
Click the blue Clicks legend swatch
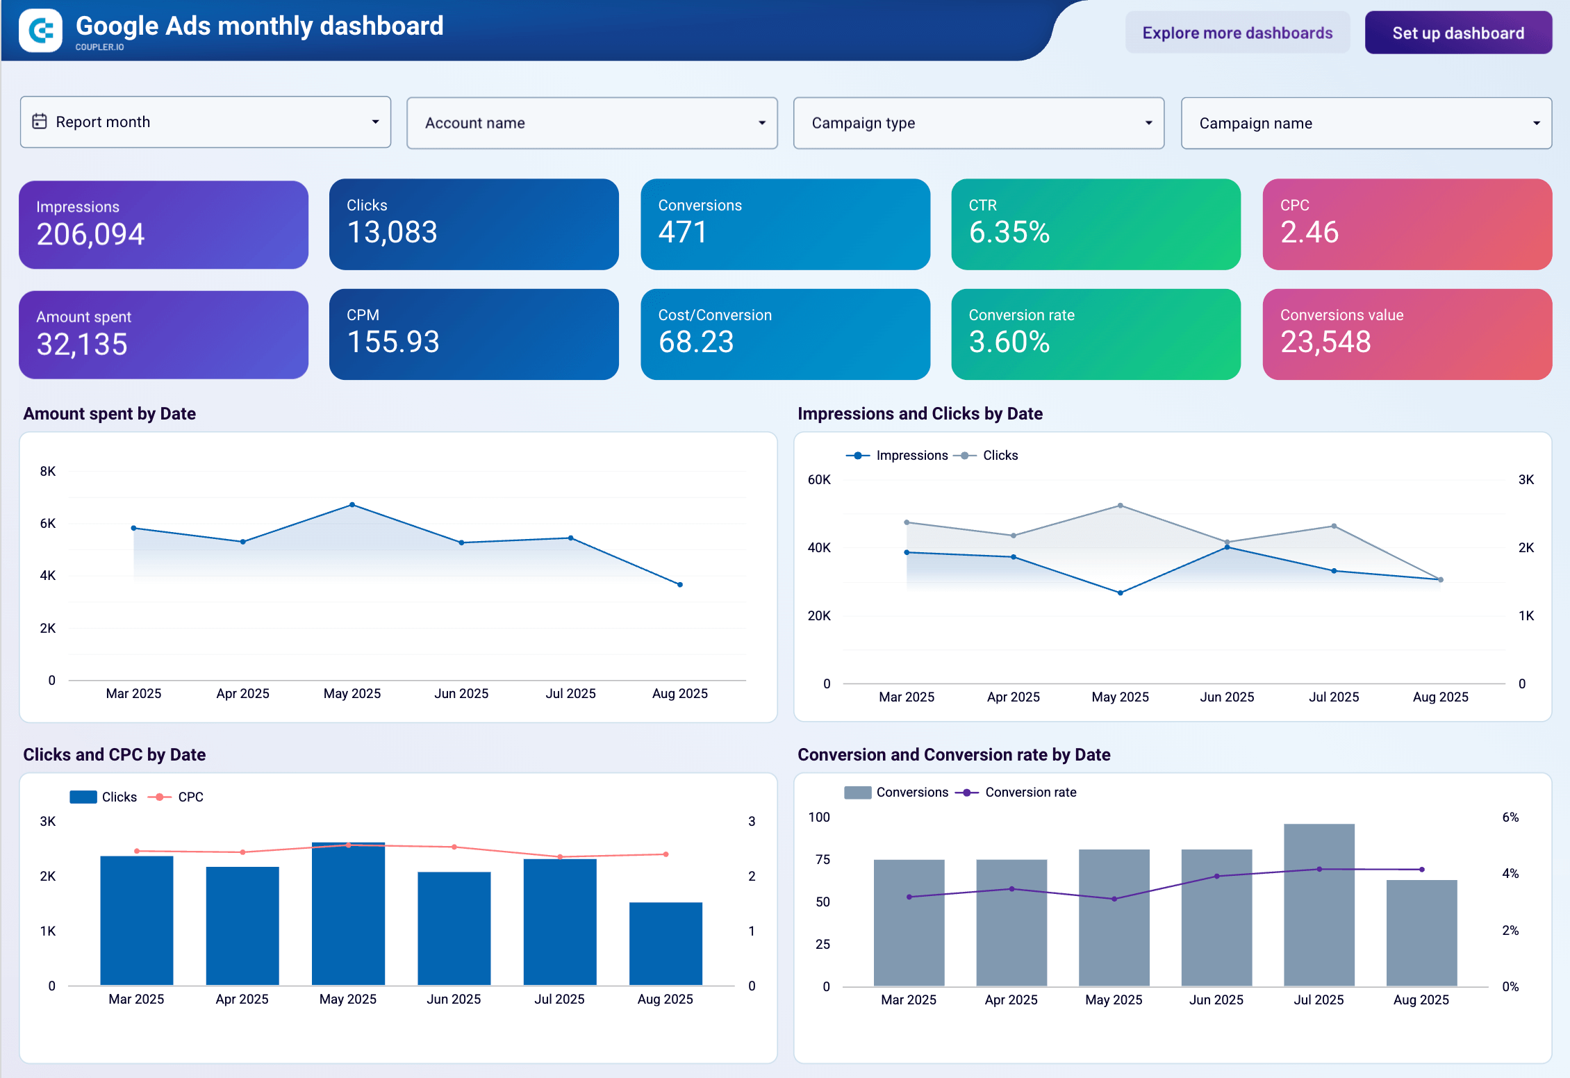[83, 797]
